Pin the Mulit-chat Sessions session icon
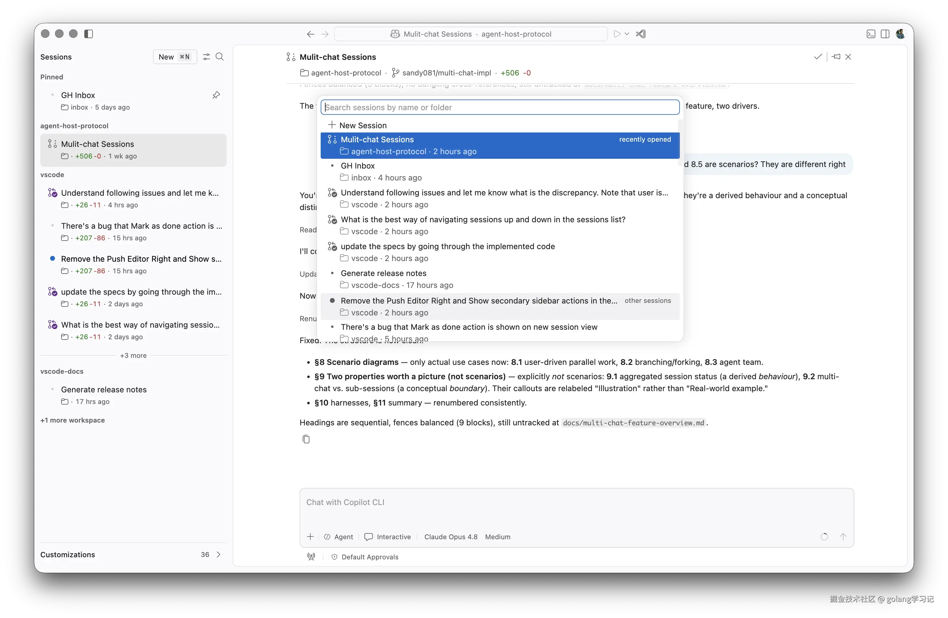 [x=837, y=57]
